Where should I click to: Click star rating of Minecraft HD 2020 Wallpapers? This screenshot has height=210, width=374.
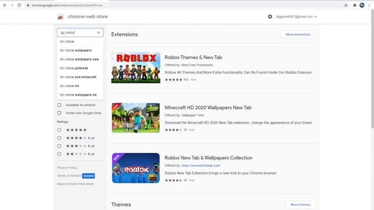174,129
